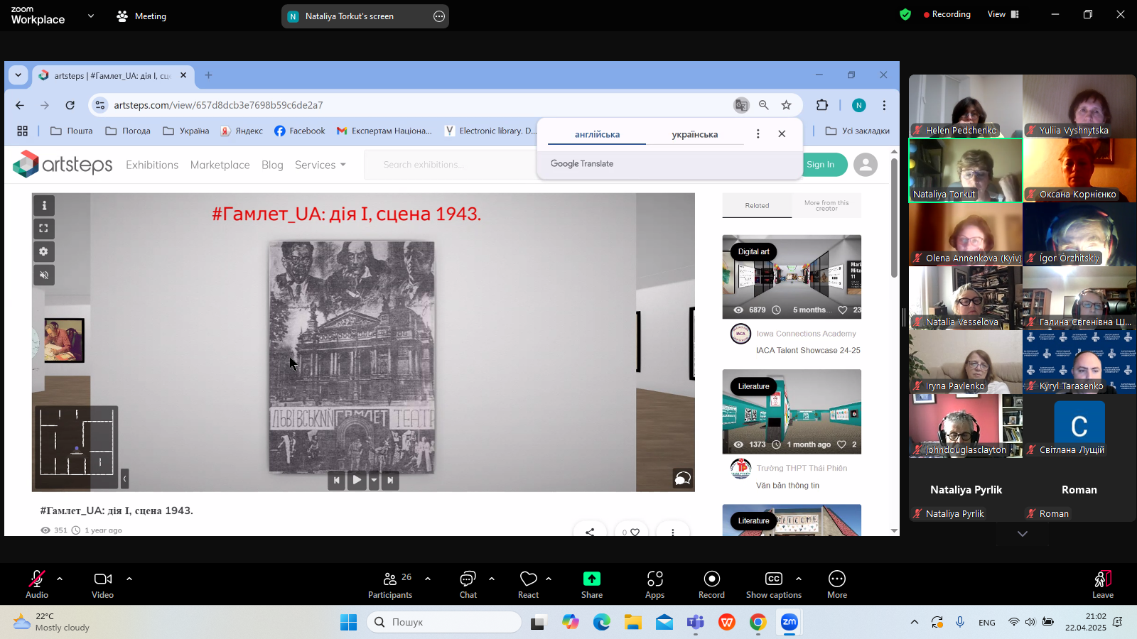Collapse the minimap panel arrow
Image resolution: width=1137 pixels, height=639 pixels.
click(124, 479)
